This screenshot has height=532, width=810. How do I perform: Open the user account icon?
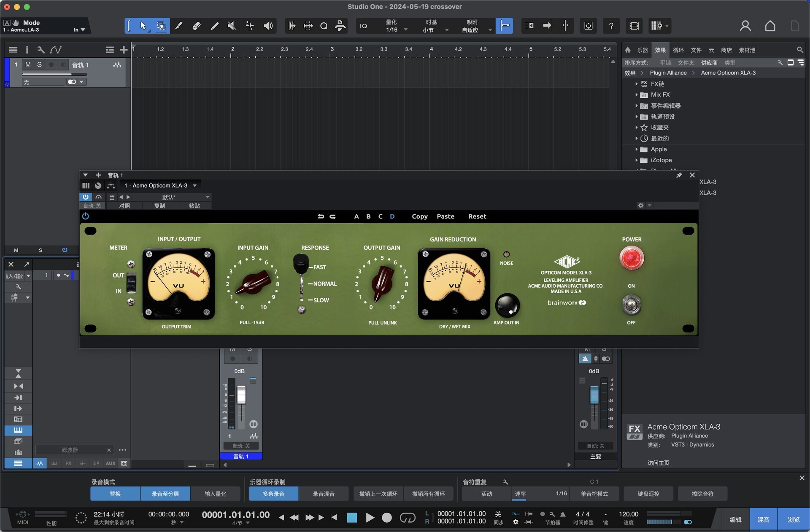pos(745,26)
